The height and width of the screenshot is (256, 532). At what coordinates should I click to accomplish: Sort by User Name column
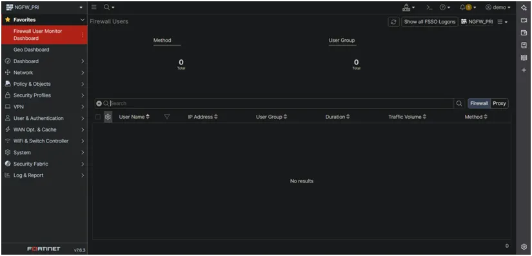pos(134,117)
